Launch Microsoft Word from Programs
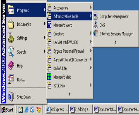 pos(69,25)
